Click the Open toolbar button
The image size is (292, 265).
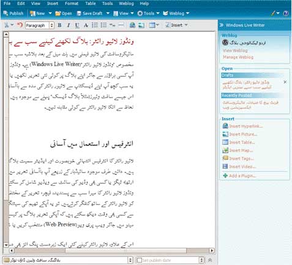click(x=64, y=13)
